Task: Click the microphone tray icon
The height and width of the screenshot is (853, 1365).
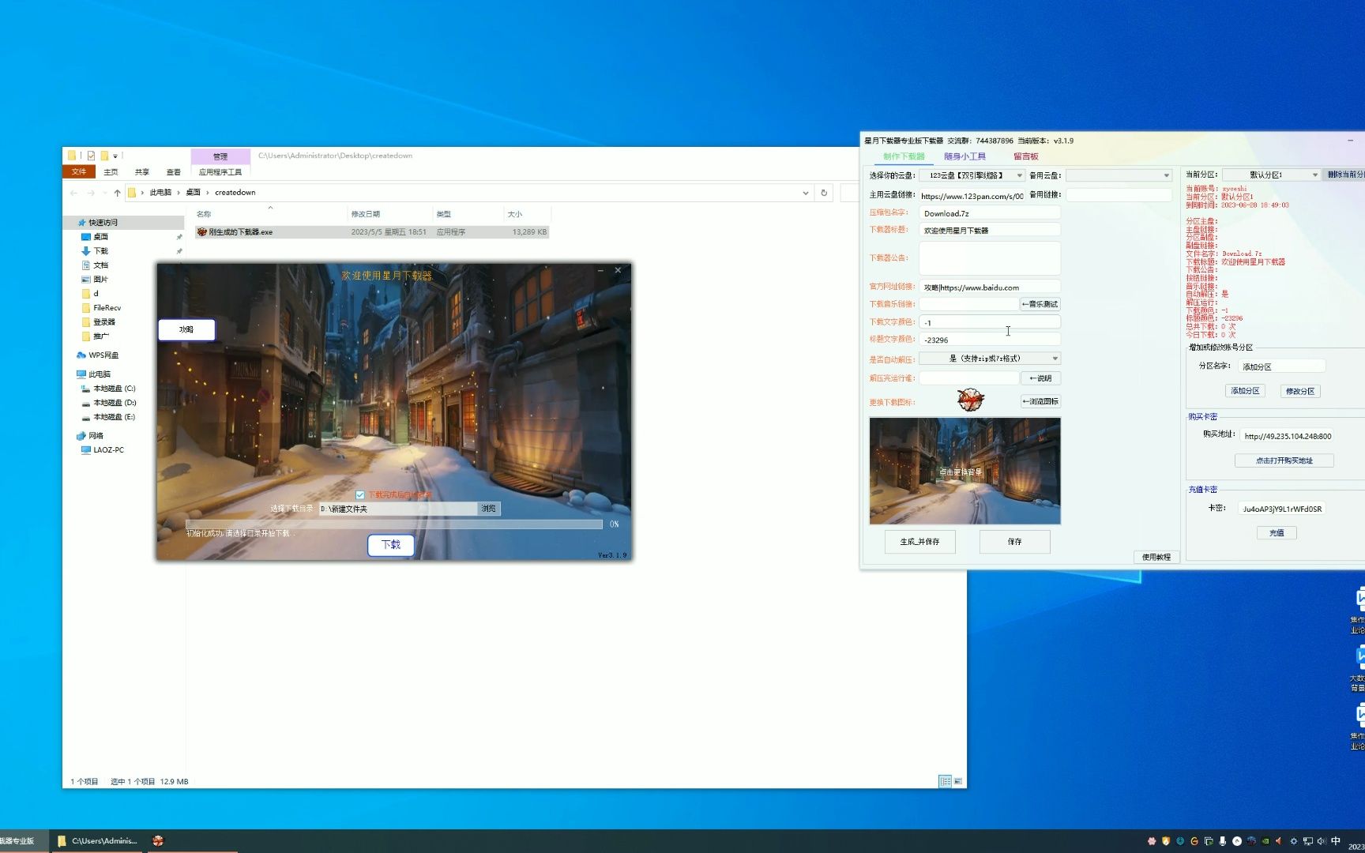Action: (x=1223, y=841)
